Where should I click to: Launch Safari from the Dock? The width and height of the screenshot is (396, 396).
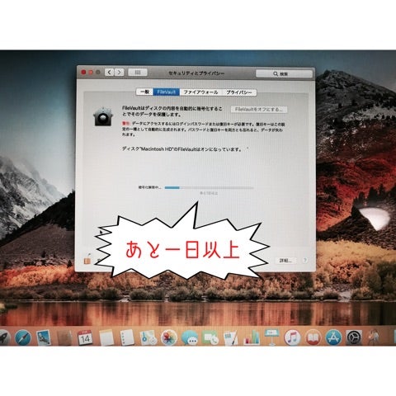(x=23, y=337)
